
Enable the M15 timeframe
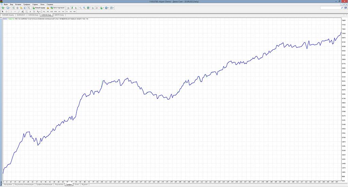[52, 12]
